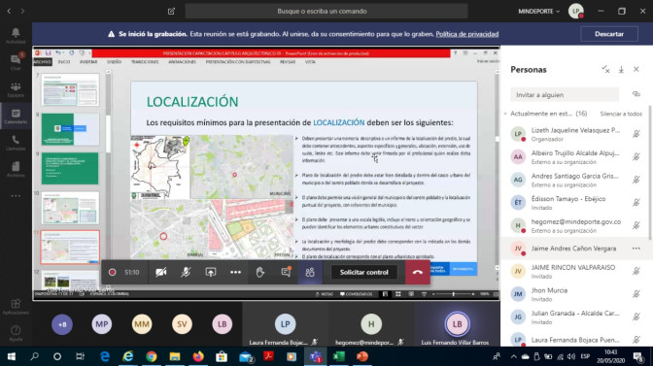Open the Política de privacidad link
Image resolution: width=653 pixels, height=366 pixels.
click(x=466, y=34)
